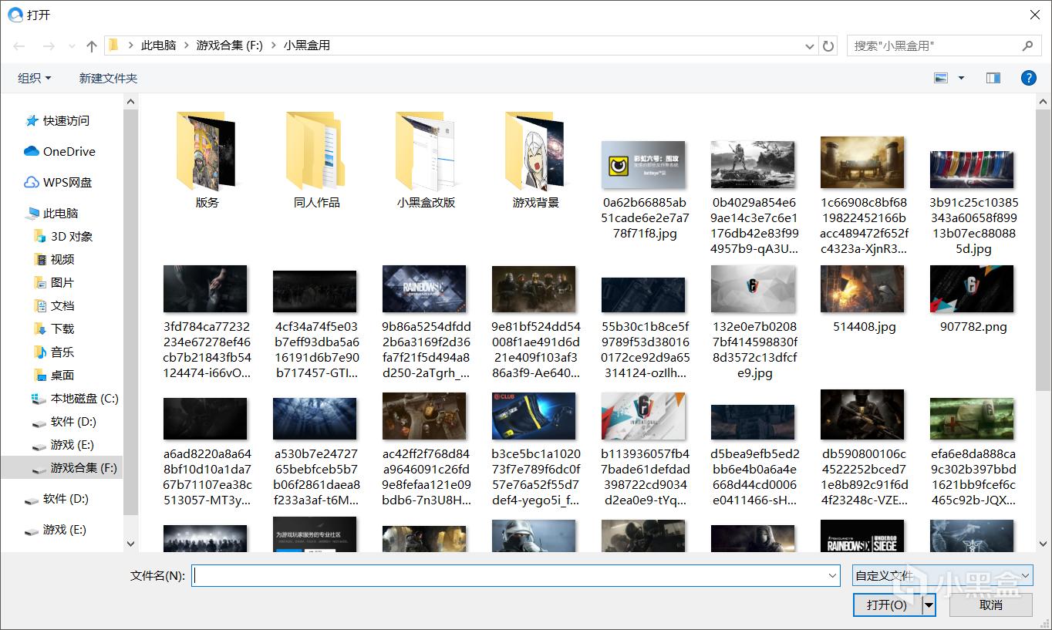Open help with question mark icon
This screenshot has width=1052, height=630.
tap(1028, 78)
